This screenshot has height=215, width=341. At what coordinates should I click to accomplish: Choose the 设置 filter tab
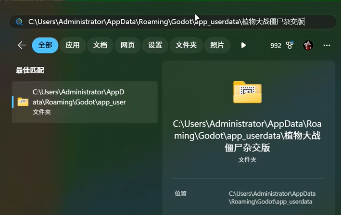[x=155, y=45]
